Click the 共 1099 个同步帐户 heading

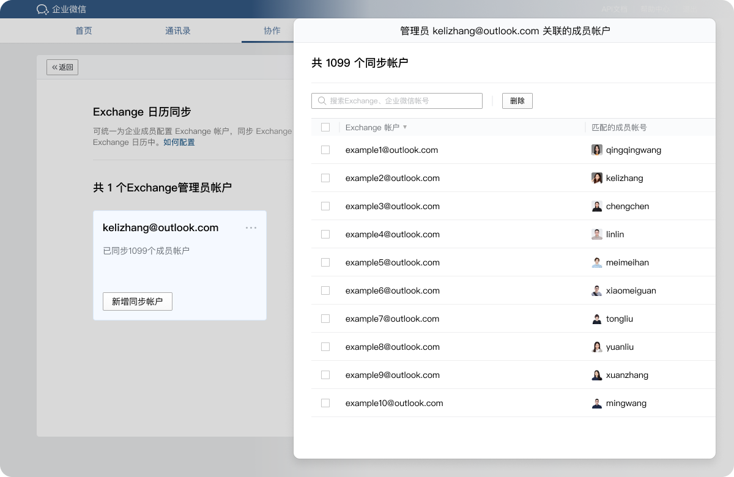[x=360, y=62]
